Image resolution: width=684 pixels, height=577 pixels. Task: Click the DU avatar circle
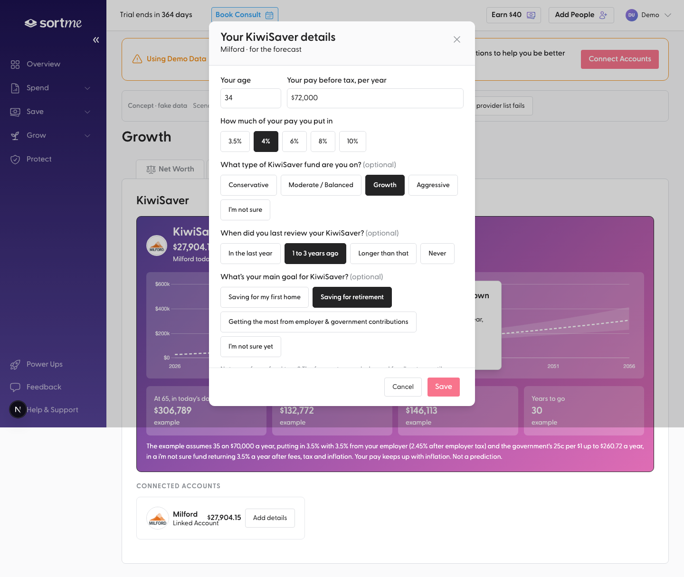pos(631,15)
